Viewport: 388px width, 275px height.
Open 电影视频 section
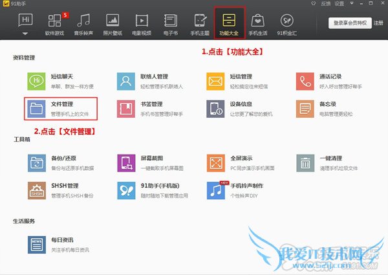pyautogui.click(x=142, y=24)
